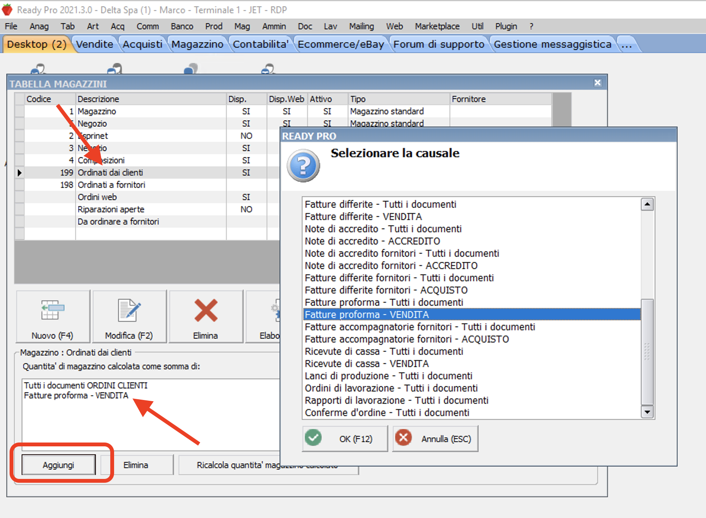Viewport: 706px width, 518px height.
Task: Open the Marketplace menu
Action: 437,26
